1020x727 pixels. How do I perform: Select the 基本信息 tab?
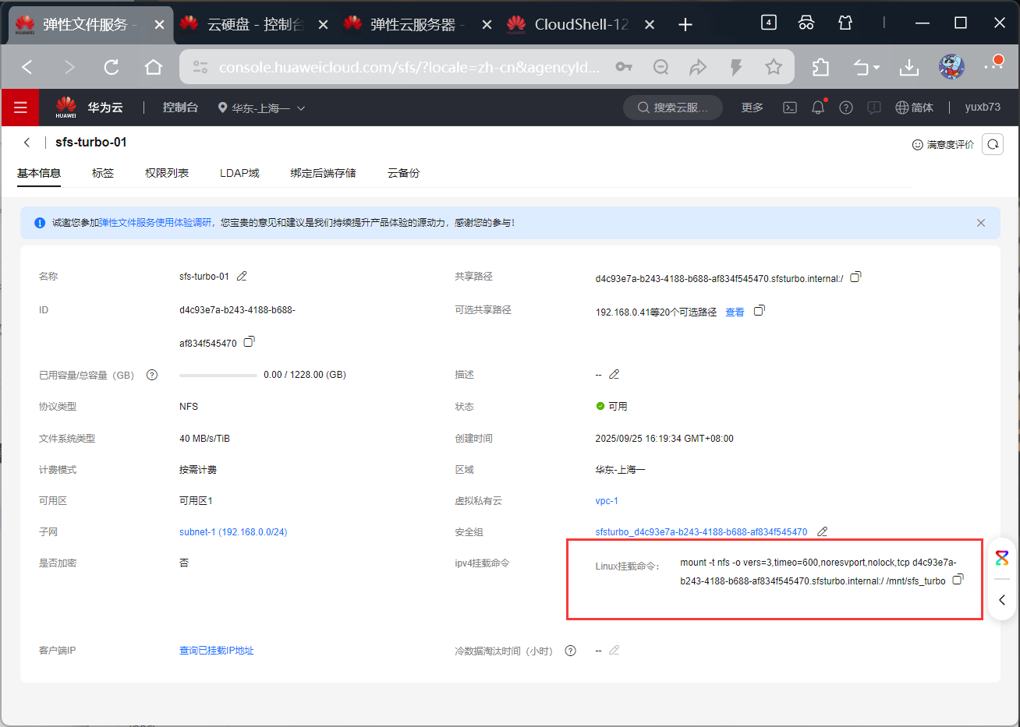pos(39,173)
